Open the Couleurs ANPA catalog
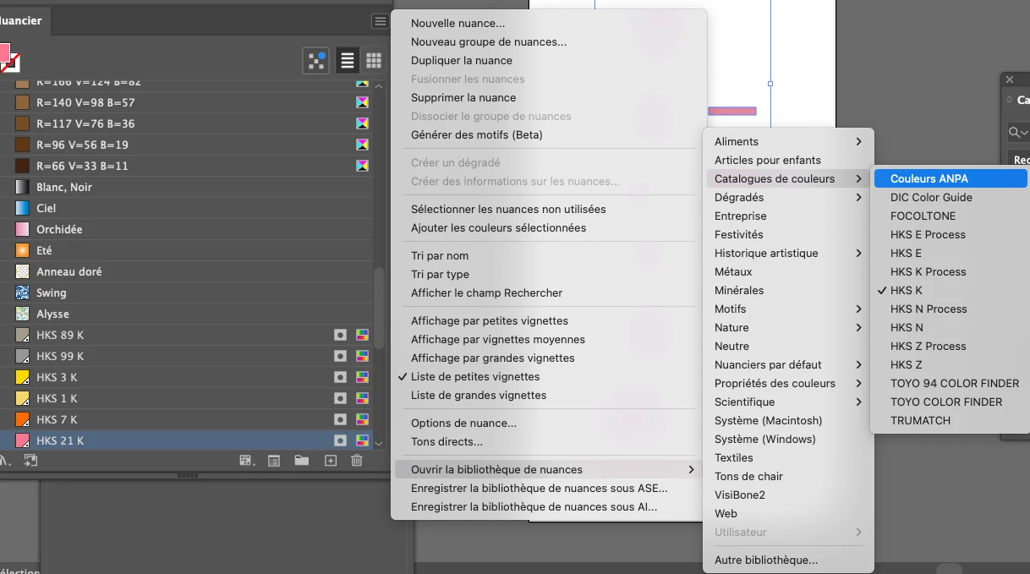This screenshot has width=1030, height=574. point(951,179)
